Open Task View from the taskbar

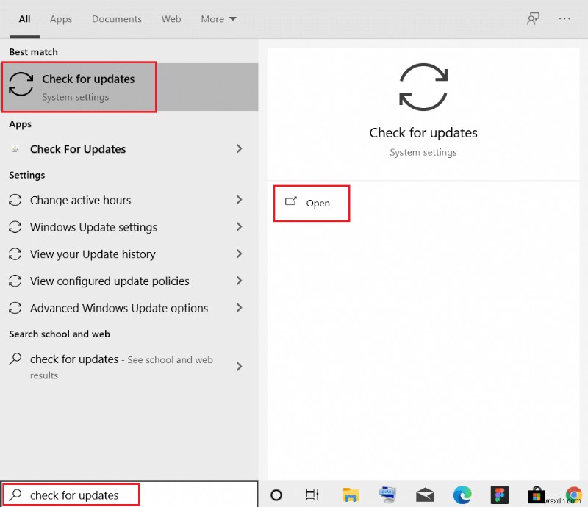[312, 495]
